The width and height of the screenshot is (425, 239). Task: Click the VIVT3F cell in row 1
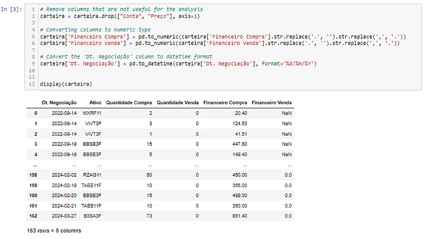[x=93, y=124]
